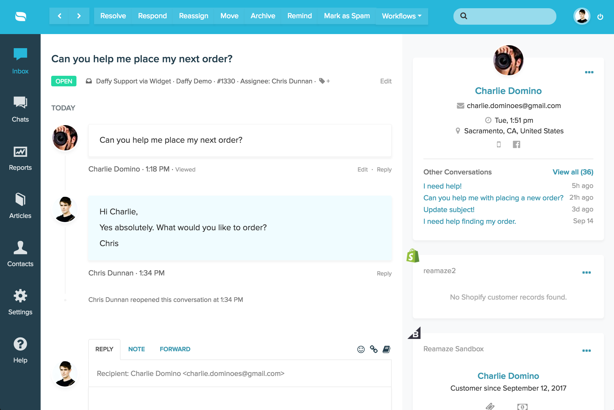
Task: Insert article using book icon in reply toolbar
Action: (x=386, y=349)
